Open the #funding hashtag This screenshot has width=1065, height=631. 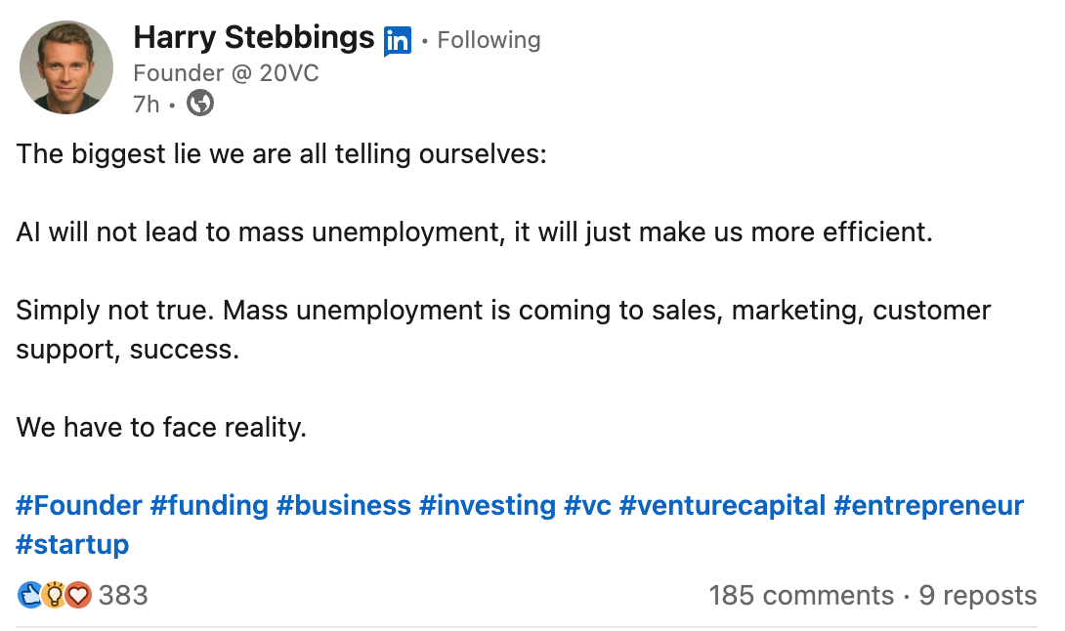[209, 505]
